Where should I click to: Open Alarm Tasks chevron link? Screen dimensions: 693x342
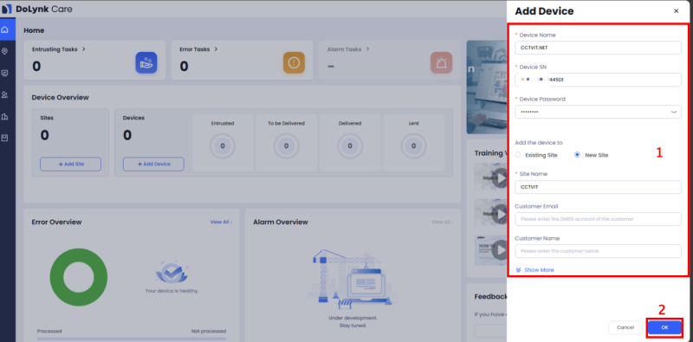click(x=367, y=49)
